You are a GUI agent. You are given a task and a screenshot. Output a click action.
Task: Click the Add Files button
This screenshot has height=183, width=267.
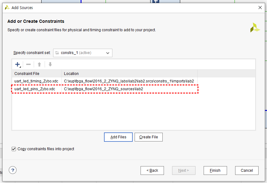click(118, 137)
